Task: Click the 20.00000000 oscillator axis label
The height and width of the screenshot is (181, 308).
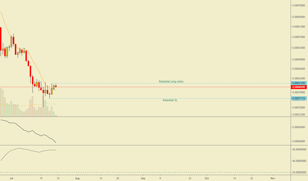Action: [x=299, y=172]
